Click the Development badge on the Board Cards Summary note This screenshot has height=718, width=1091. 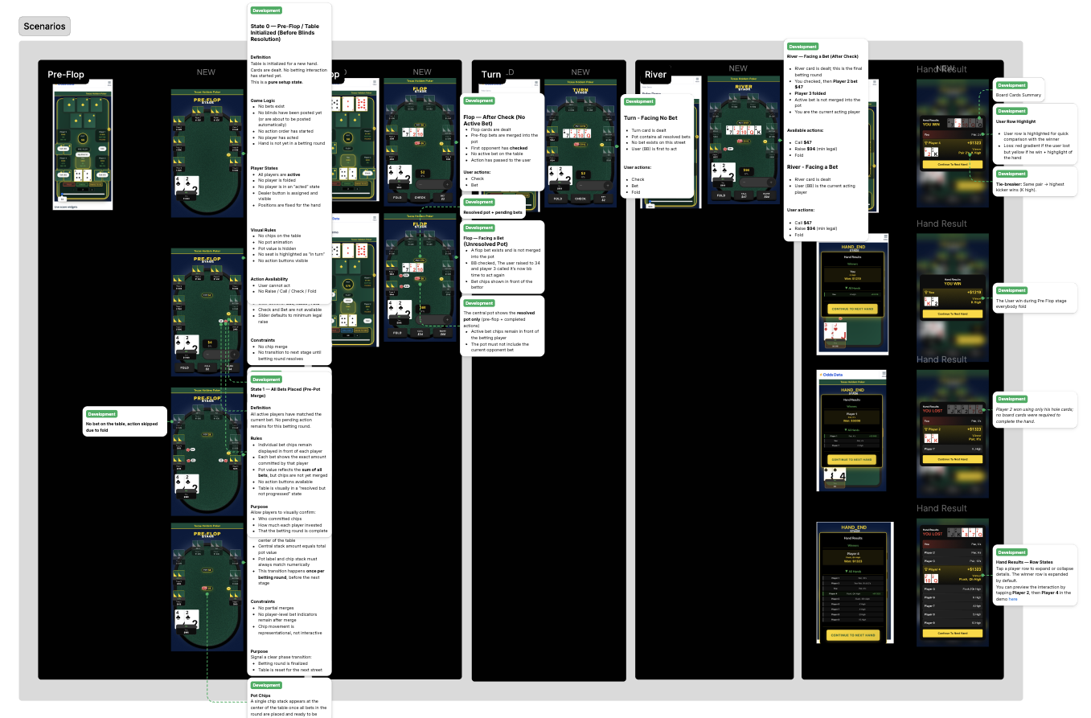(1013, 85)
